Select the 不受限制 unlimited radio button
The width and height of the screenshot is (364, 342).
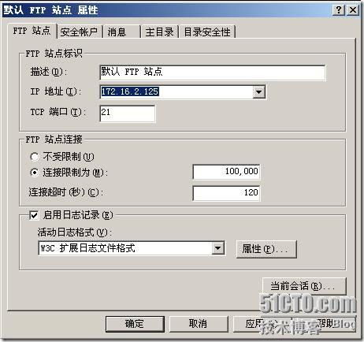tap(35, 157)
